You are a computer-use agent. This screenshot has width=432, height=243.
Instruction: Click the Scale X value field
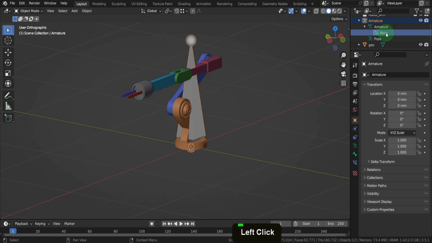tap(402, 140)
